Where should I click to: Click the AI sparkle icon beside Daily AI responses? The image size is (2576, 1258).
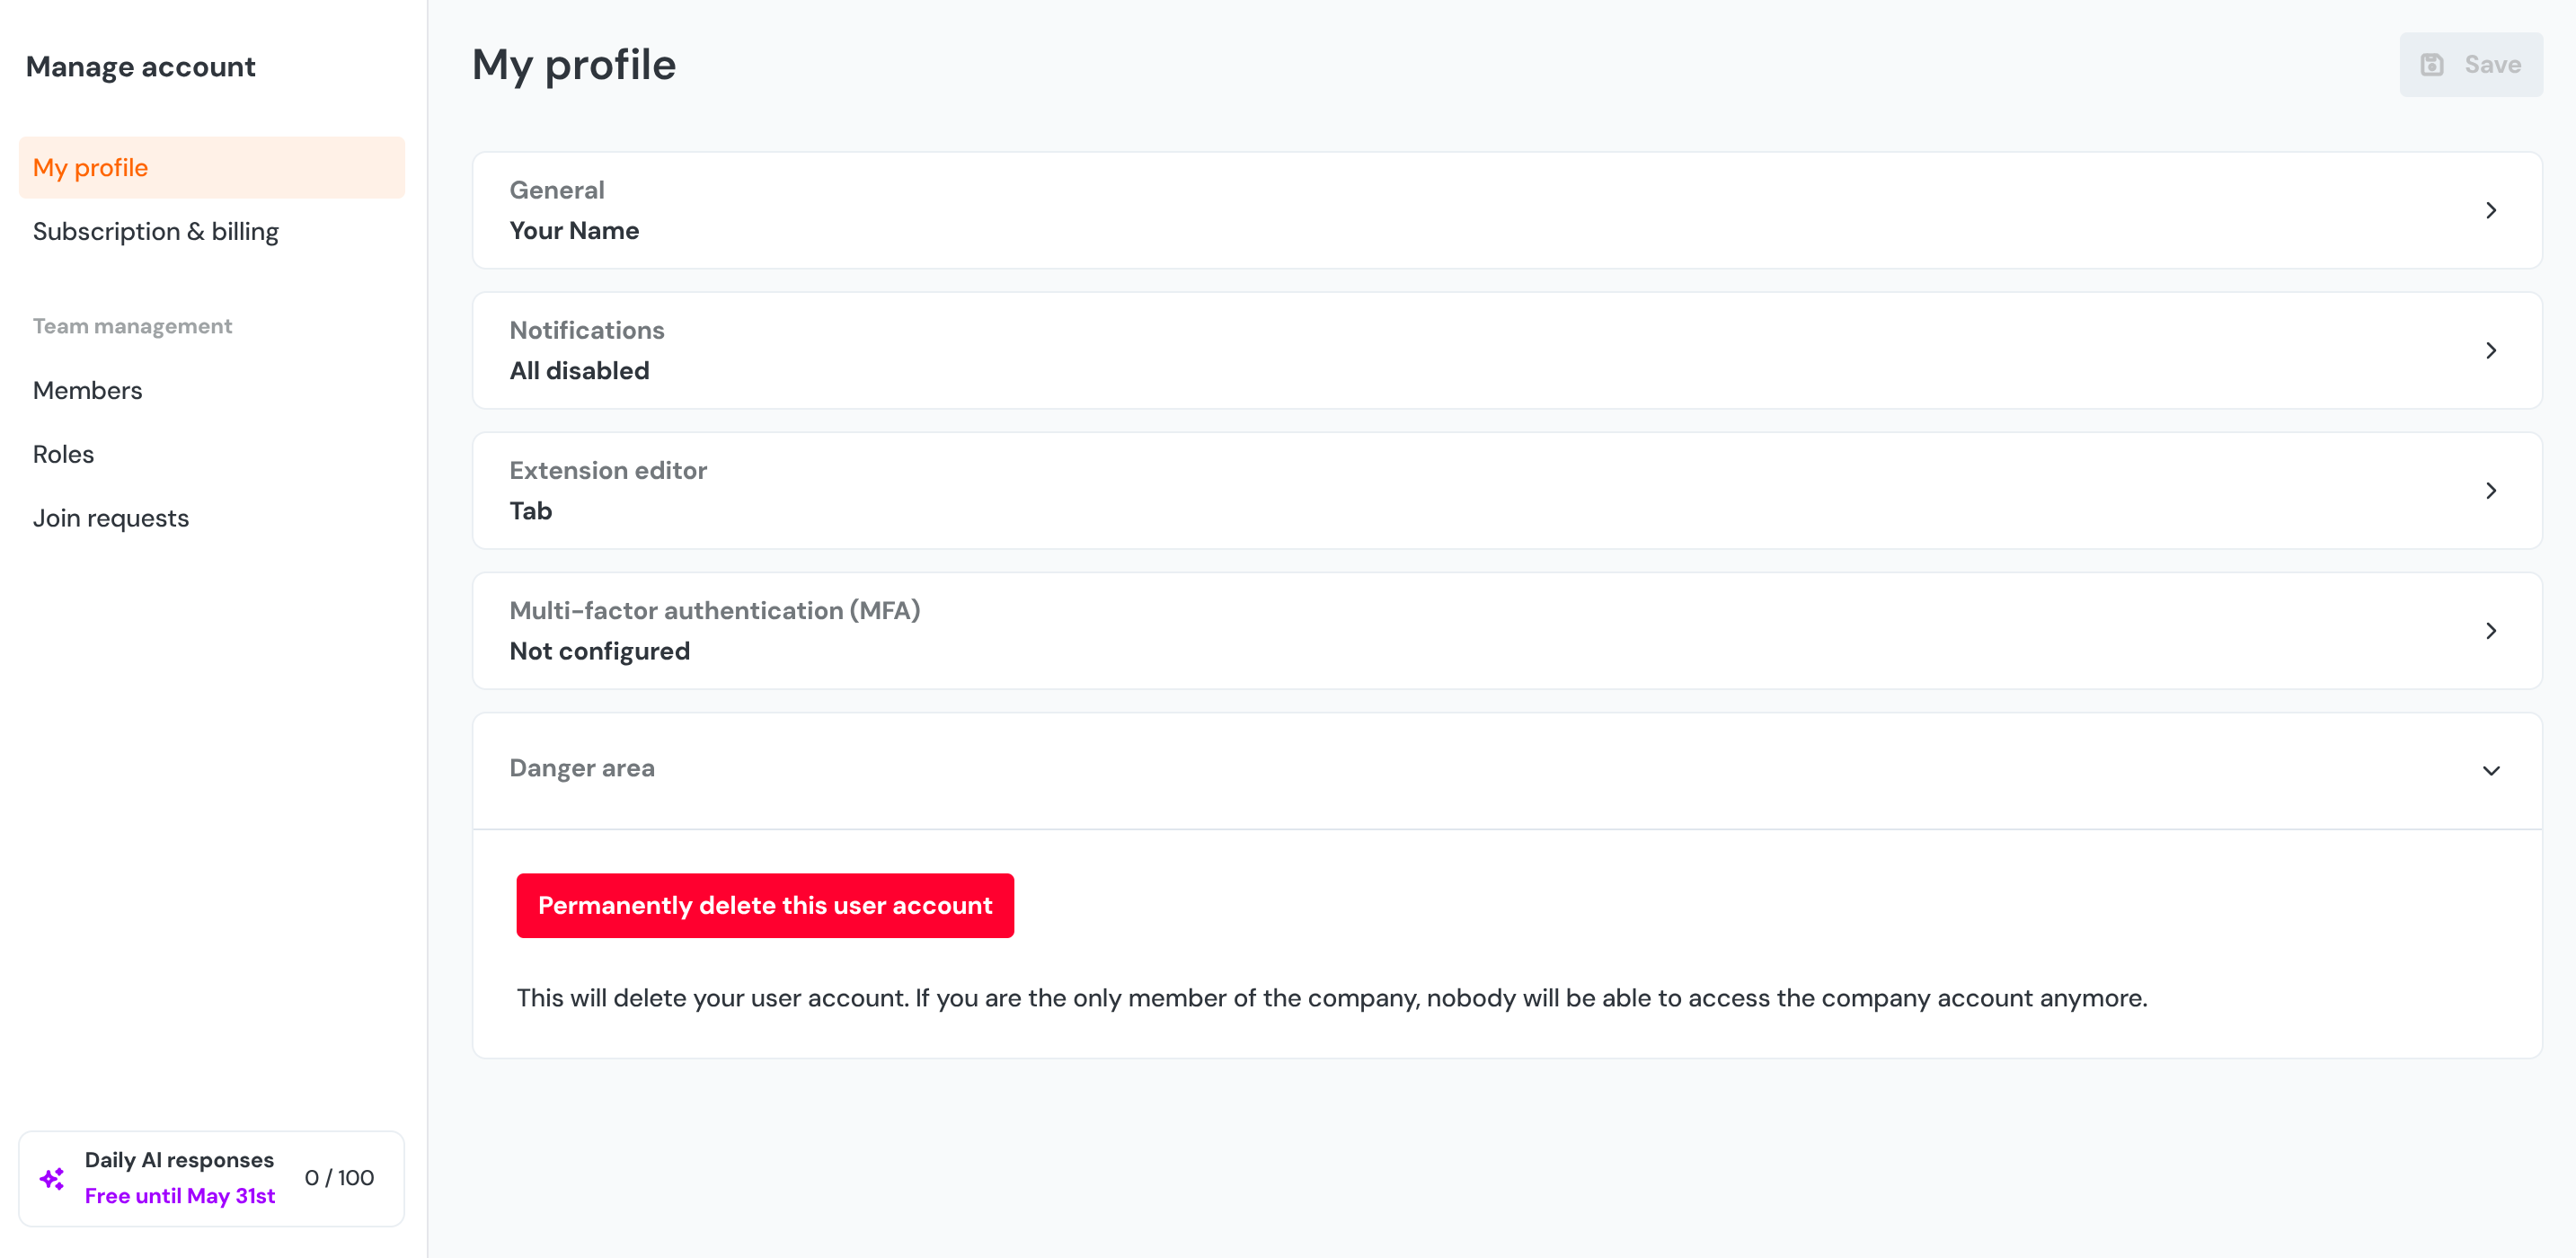pos(52,1179)
